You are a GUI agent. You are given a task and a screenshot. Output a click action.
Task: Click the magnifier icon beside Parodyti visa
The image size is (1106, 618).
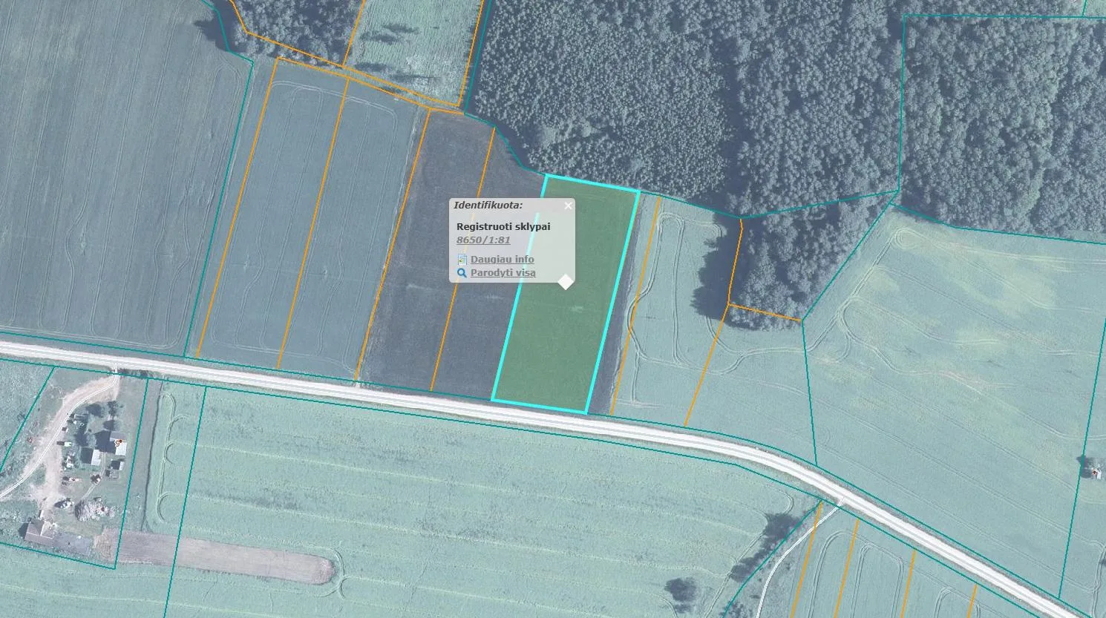(462, 273)
